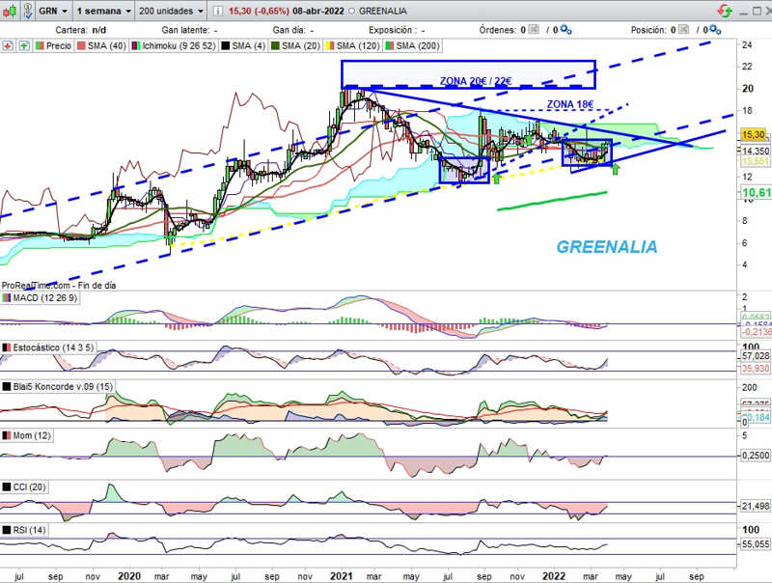Open the GRN ticker dropdown
Screen dimensions: 772x583
[53, 11]
